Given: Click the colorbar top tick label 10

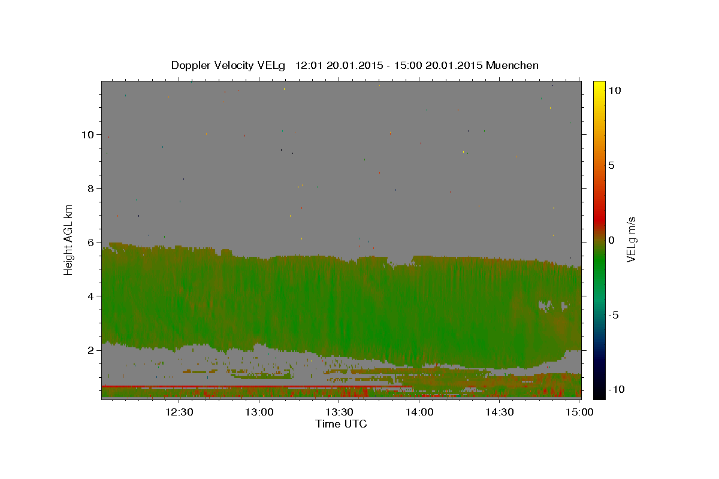Looking at the screenshot, I should 614,90.
